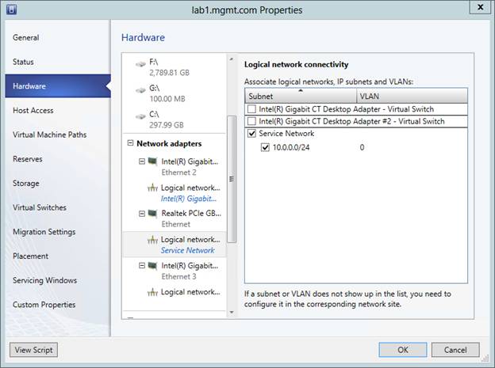Open the Placement page
Image resolution: width=495 pixels, height=368 pixels.
coord(30,256)
